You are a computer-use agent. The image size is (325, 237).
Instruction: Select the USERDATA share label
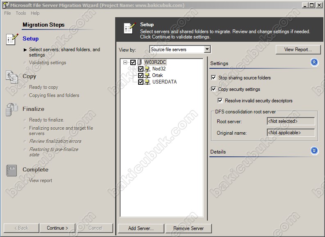click(x=165, y=82)
